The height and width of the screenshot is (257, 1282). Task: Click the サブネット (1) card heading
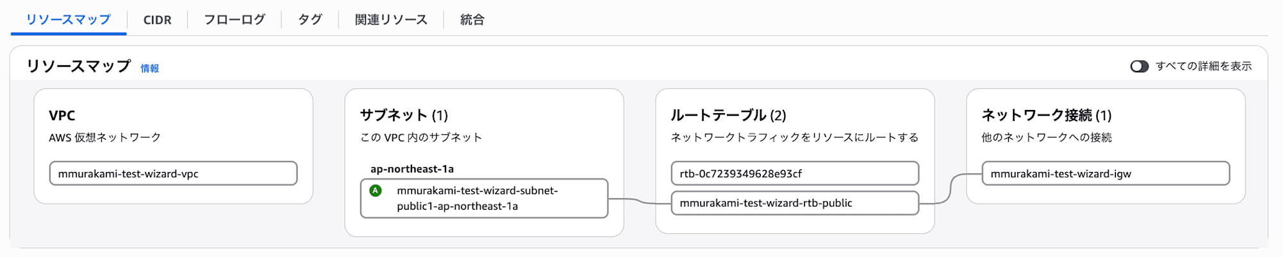[x=404, y=115]
